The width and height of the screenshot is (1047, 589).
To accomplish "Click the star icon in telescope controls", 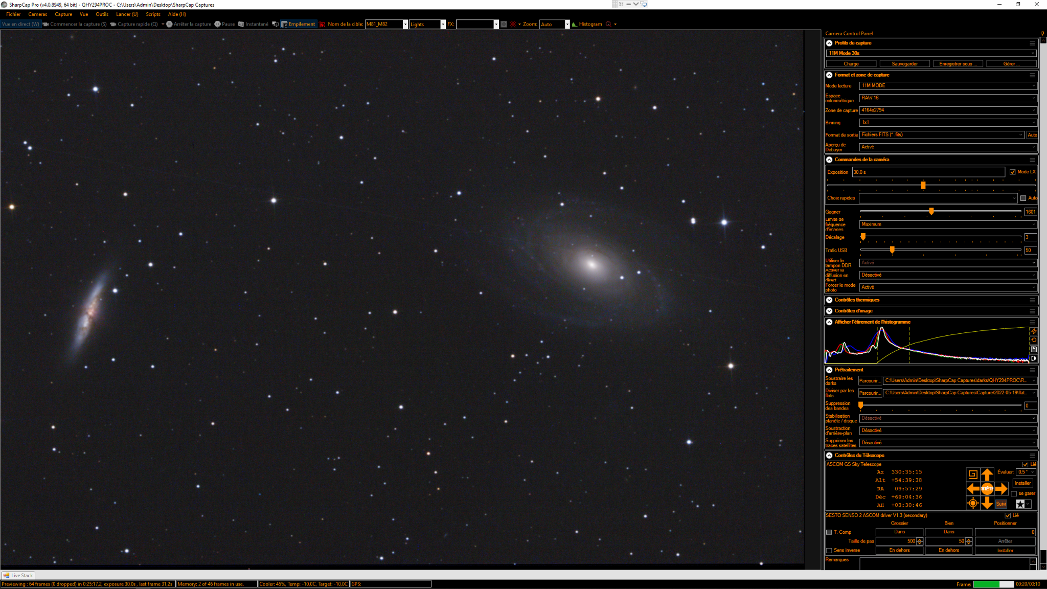I will tap(1020, 504).
